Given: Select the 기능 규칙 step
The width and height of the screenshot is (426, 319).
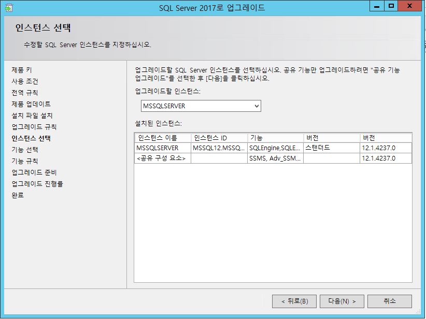Looking at the screenshot, I should point(25,161).
